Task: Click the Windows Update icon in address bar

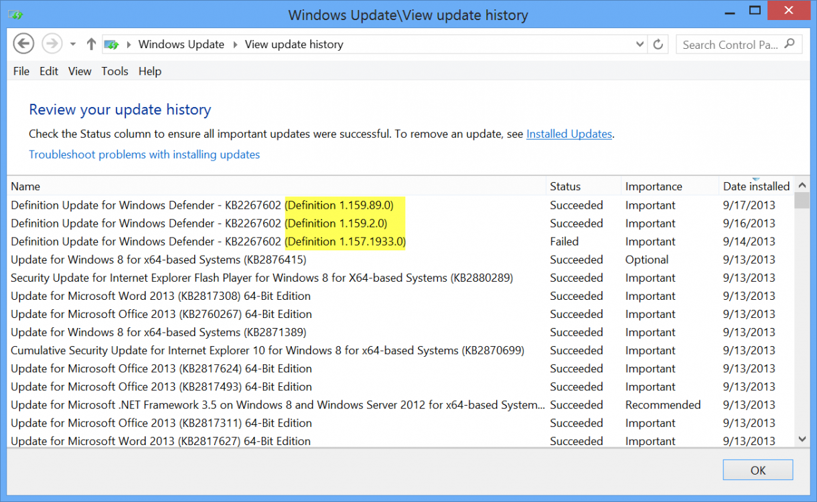Action: point(111,44)
